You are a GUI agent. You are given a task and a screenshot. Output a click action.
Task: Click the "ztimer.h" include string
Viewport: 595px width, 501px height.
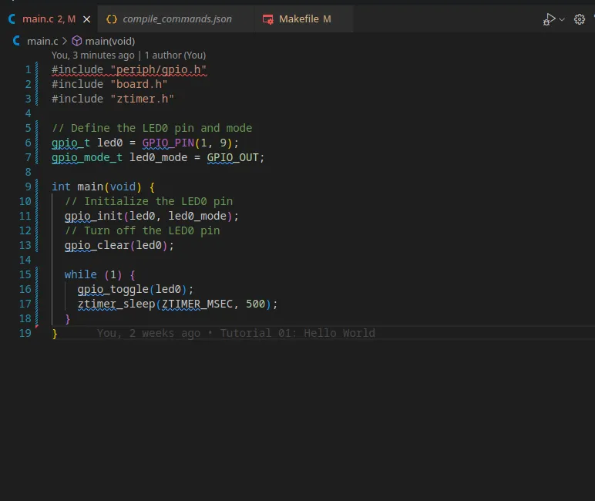click(x=143, y=99)
